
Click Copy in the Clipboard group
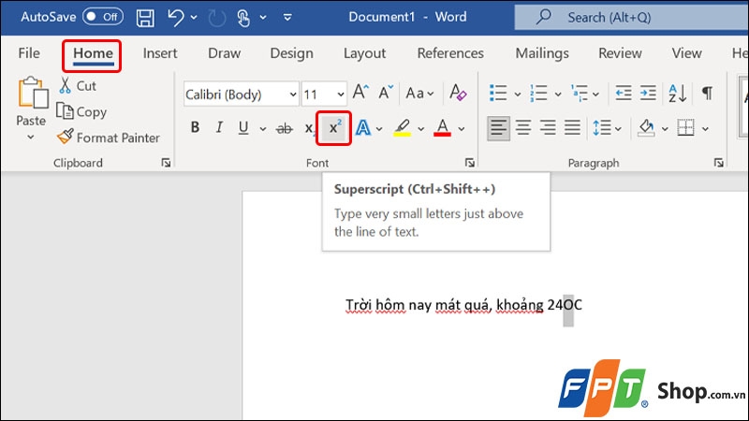81,111
